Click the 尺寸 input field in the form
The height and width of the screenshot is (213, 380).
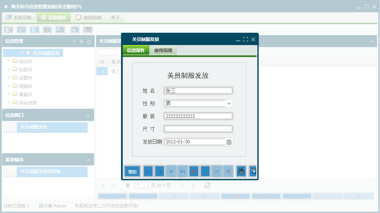click(198, 129)
